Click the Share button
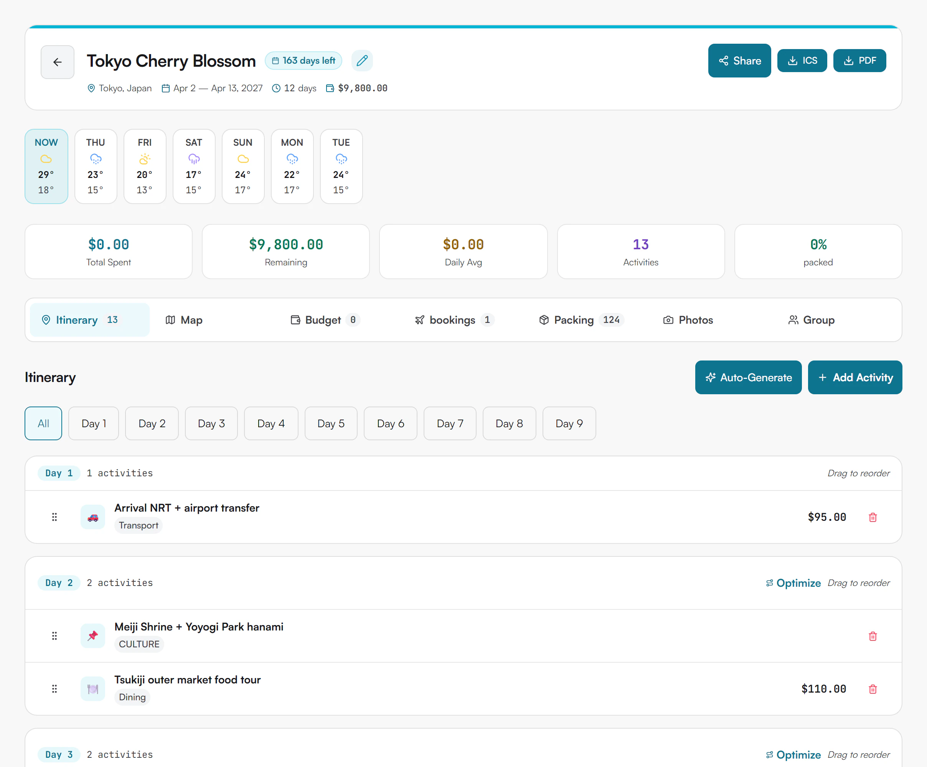The height and width of the screenshot is (767, 927). pyautogui.click(x=740, y=61)
